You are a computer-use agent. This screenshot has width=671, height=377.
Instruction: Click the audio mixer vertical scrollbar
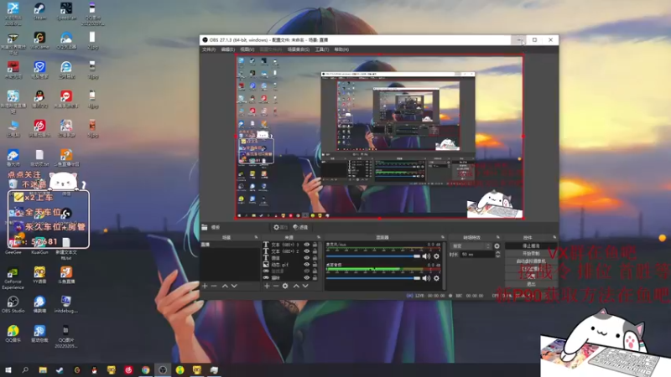(444, 265)
